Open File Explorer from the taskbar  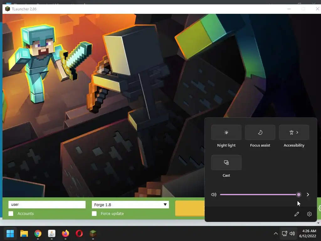24,233
